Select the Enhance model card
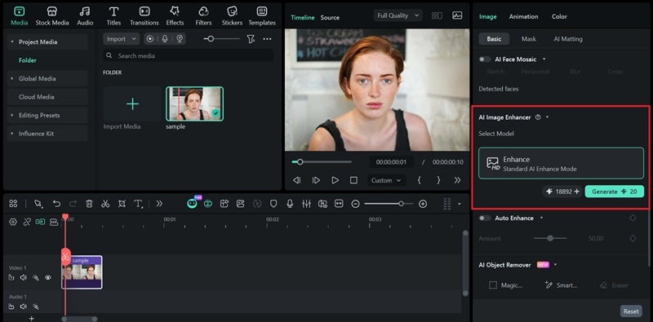 click(561, 163)
